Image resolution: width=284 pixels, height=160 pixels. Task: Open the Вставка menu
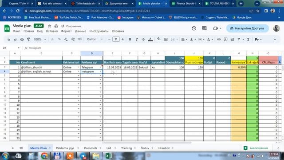[52, 31]
